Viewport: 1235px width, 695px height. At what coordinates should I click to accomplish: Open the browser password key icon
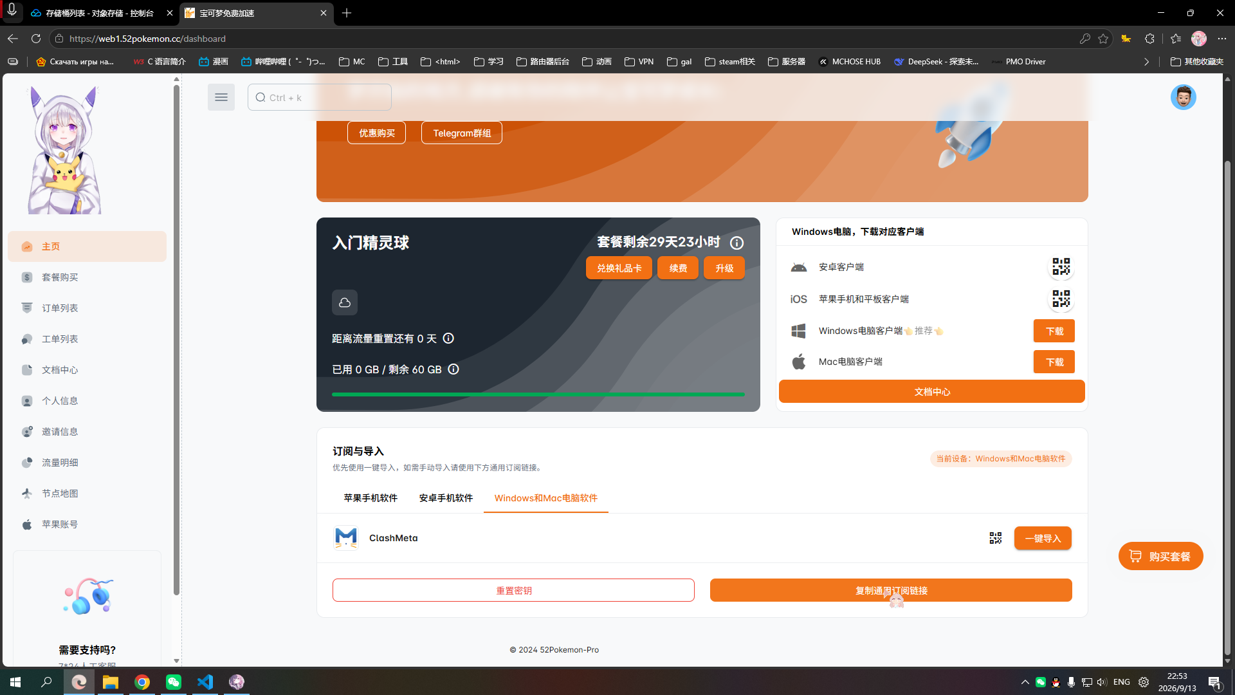coord(1084,39)
